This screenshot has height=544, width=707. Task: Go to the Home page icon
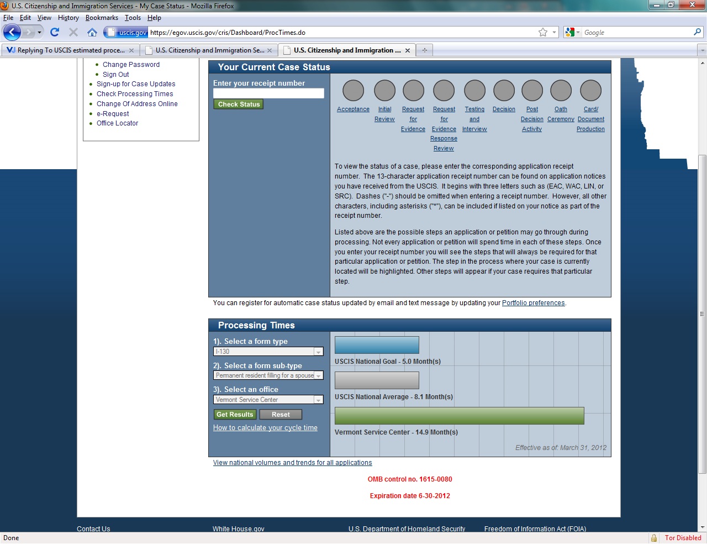click(92, 32)
